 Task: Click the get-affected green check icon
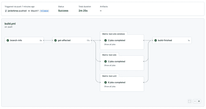55,40
